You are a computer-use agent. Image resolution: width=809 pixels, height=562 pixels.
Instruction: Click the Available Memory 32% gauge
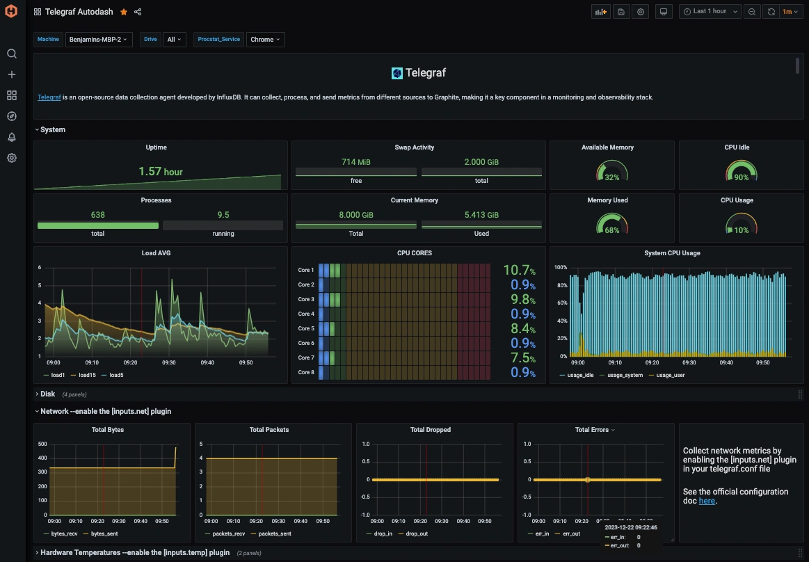tap(612, 171)
